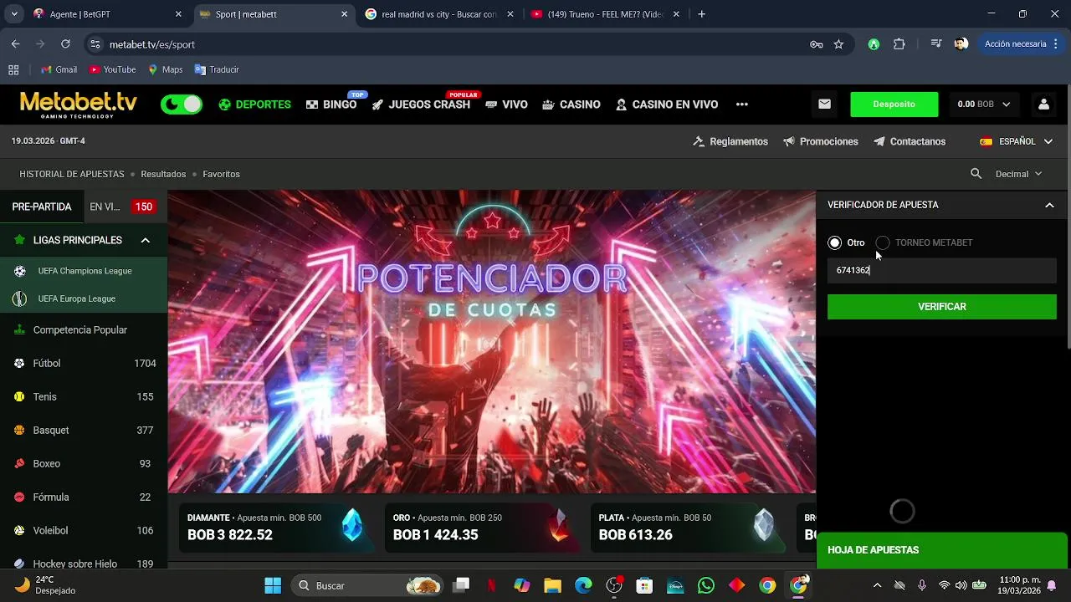Open the CASINO EN VIVO menu item
The height and width of the screenshot is (602, 1071).
pyautogui.click(x=667, y=105)
